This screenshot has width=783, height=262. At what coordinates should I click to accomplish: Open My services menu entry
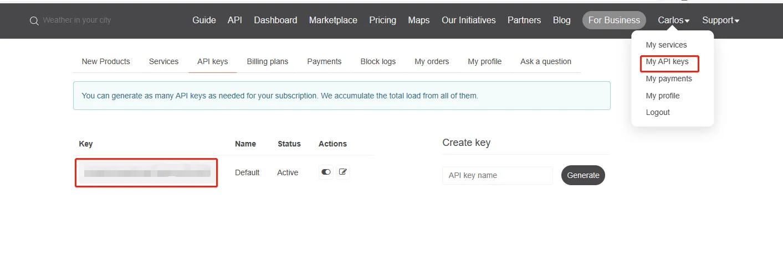666,45
